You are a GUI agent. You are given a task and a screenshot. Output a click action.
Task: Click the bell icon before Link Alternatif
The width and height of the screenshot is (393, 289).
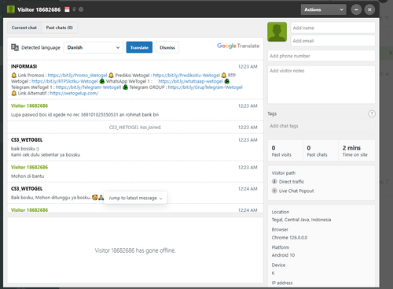coord(14,93)
